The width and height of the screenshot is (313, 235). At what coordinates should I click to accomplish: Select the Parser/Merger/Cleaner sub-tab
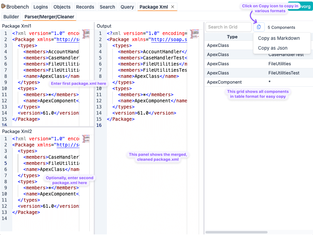[49, 17]
